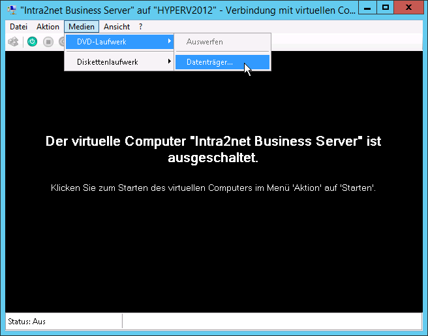Close the VM connection window
Screen dimensions: 428x336
(x=408, y=8)
